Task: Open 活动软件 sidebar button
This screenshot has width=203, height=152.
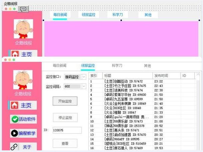Action: click(23, 119)
